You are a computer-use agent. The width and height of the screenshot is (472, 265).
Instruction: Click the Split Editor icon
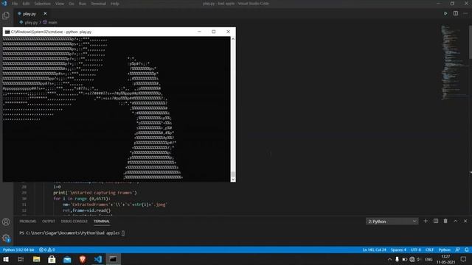pyautogui.click(x=456, y=13)
